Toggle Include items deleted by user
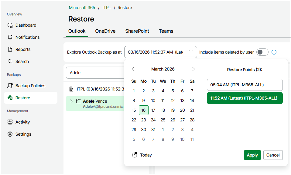The width and height of the screenshot is (291, 175). [262, 52]
